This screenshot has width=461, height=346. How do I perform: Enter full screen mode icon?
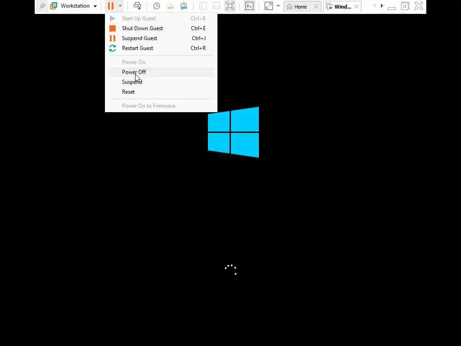(230, 6)
